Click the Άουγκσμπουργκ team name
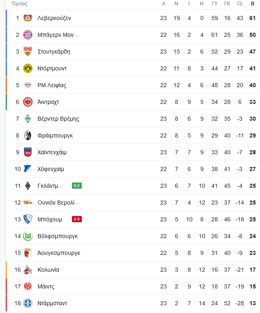 [58, 253]
